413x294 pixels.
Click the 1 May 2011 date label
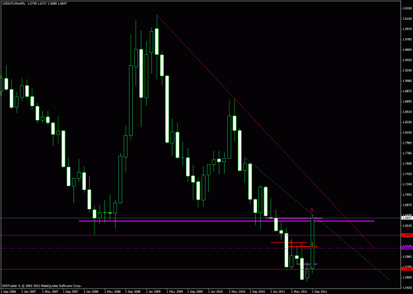tap(298, 291)
